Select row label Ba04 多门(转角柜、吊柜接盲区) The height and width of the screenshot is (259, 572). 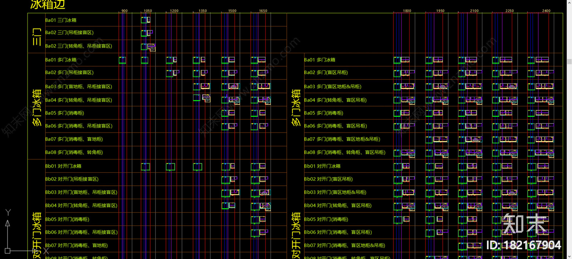79,100
